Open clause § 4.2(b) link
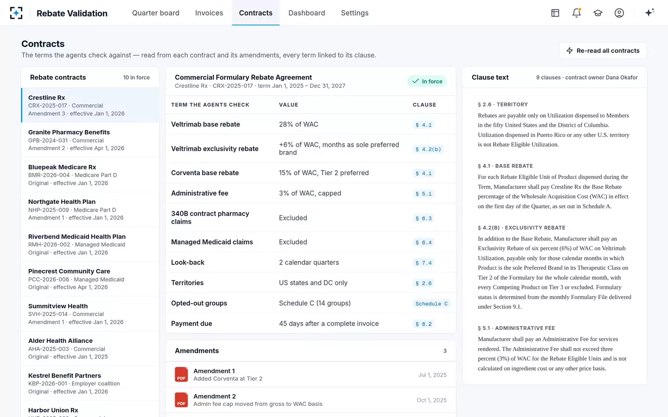The image size is (668, 417). (428, 149)
